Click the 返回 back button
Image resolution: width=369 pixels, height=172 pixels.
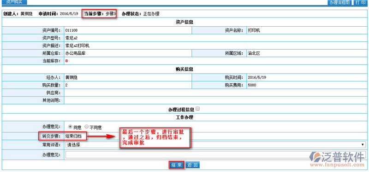[193, 165]
